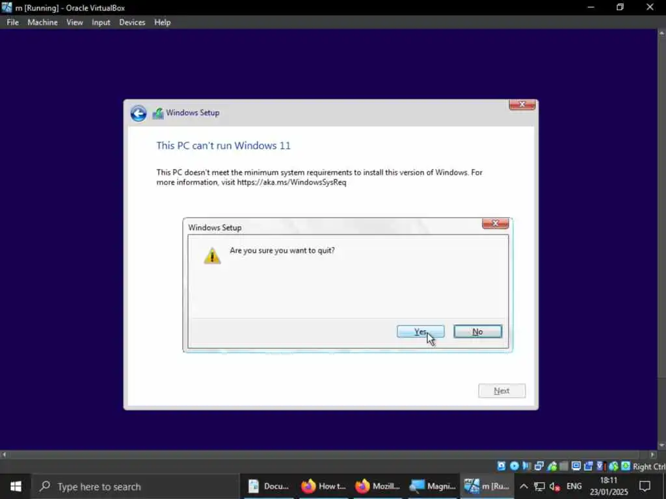Click USB devices indicator in VirtualBox status bar
This screenshot has width=666, height=499.
click(x=552, y=466)
